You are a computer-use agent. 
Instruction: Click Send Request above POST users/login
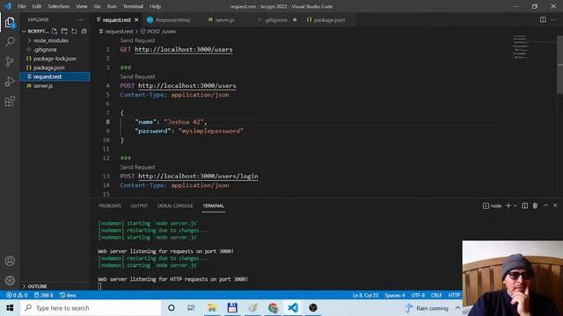tap(137, 168)
